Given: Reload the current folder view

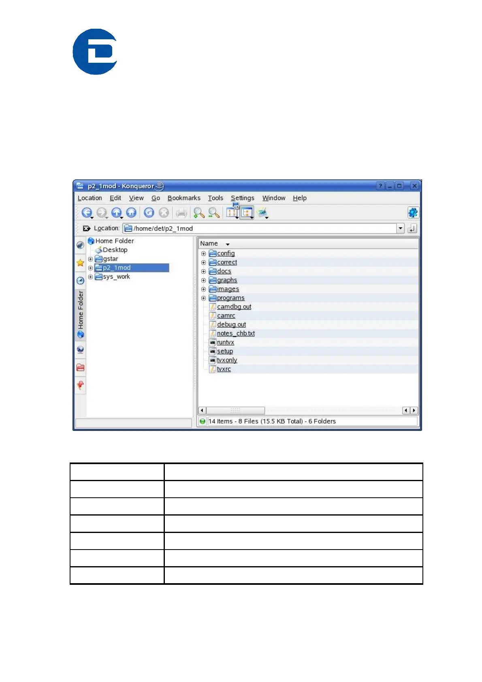Looking at the screenshot, I should 149,213.
